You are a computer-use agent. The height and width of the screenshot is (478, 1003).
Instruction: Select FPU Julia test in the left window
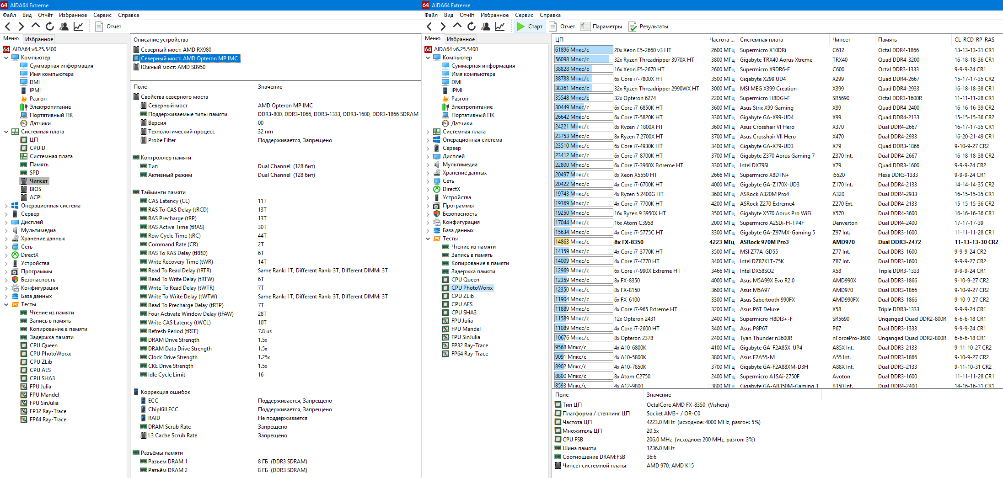[40, 387]
